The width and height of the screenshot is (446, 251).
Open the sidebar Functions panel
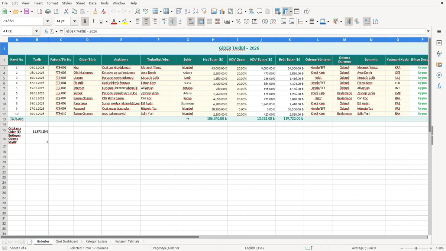[x=439, y=86]
